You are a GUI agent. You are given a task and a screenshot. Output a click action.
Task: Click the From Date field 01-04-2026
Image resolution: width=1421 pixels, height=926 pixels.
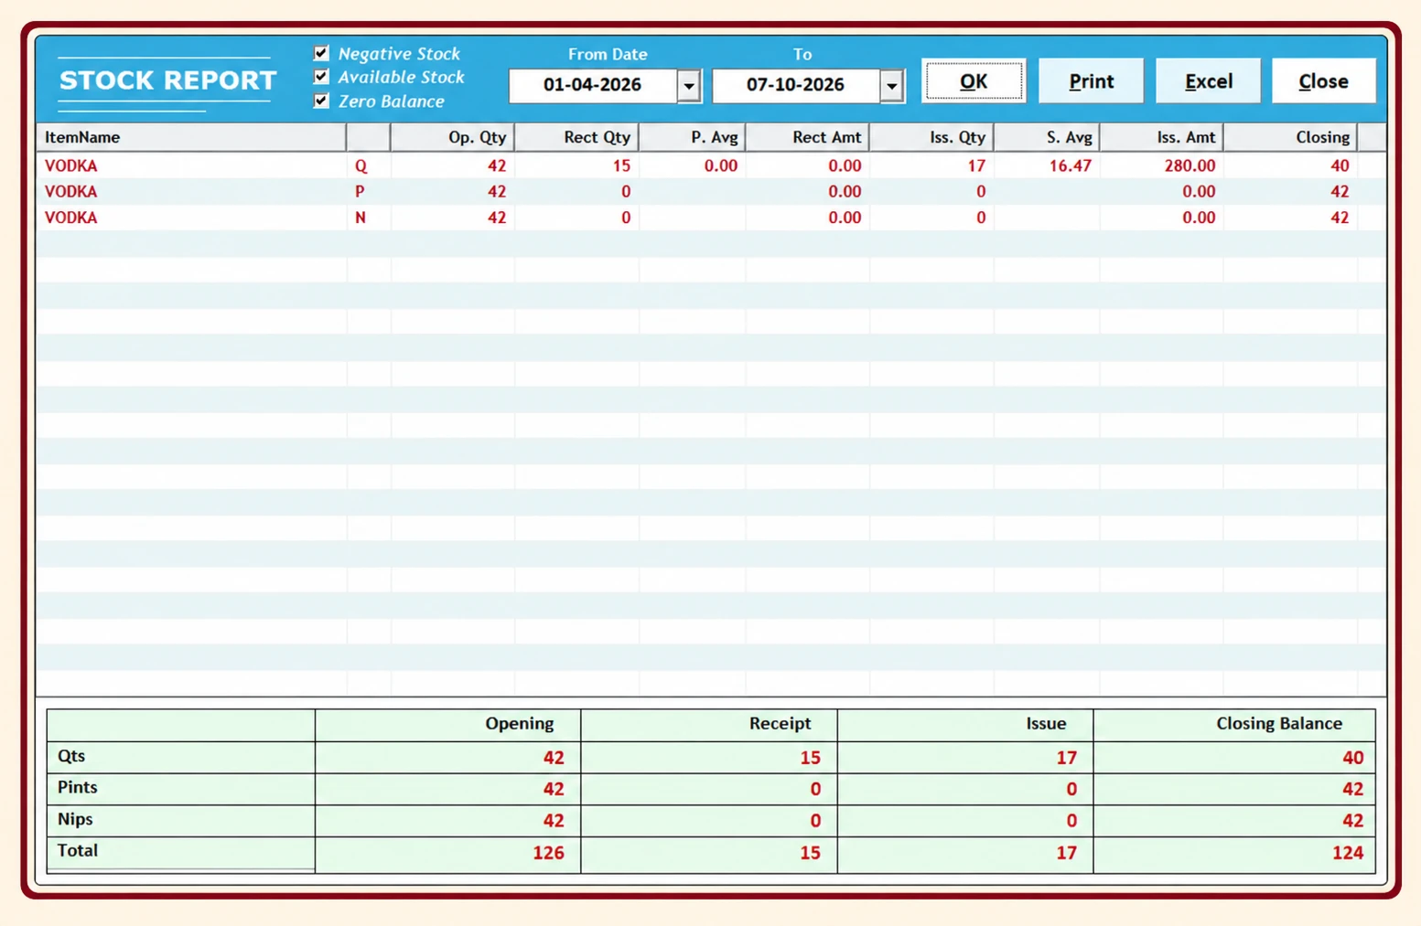(593, 85)
